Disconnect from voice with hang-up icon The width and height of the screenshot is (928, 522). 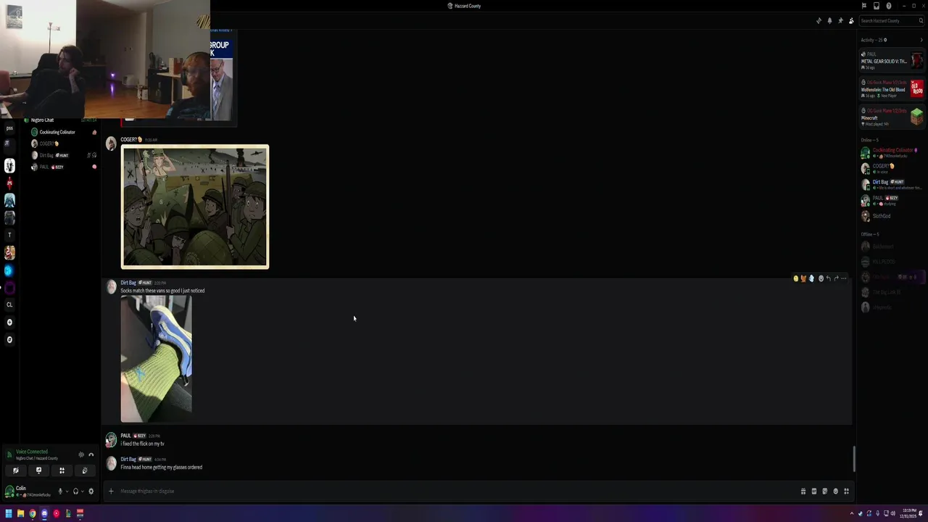pyautogui.click(x=91, y=455)
